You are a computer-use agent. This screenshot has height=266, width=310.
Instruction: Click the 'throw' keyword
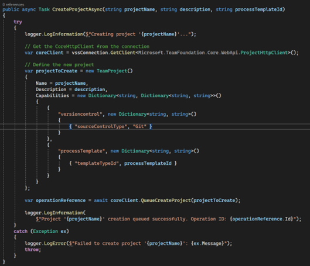[32, 250]
